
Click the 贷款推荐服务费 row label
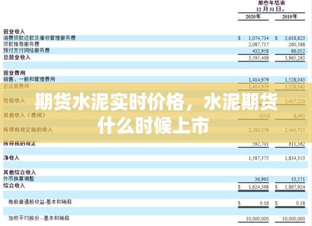(21, 44)
